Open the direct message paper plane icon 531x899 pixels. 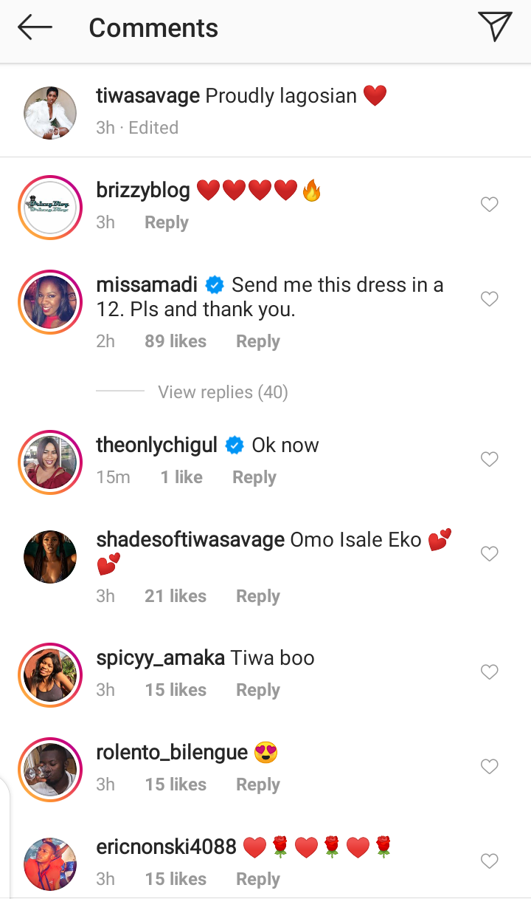point(494,27)
